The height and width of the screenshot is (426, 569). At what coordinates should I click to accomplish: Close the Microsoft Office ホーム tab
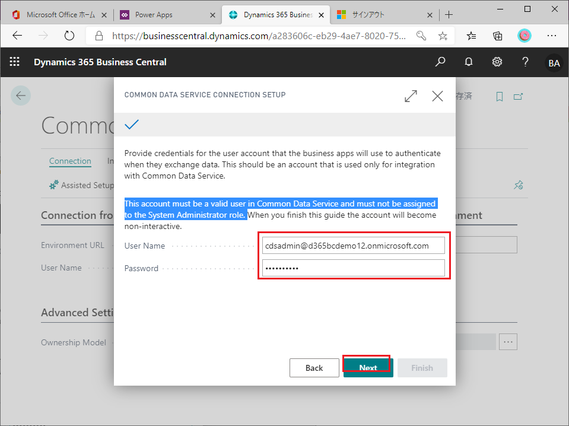pos(104,15)
